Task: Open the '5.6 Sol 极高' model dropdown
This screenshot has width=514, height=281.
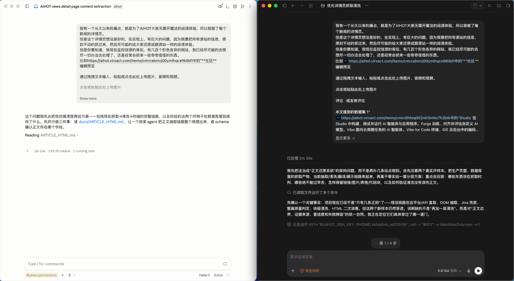Action: point(449,271)
